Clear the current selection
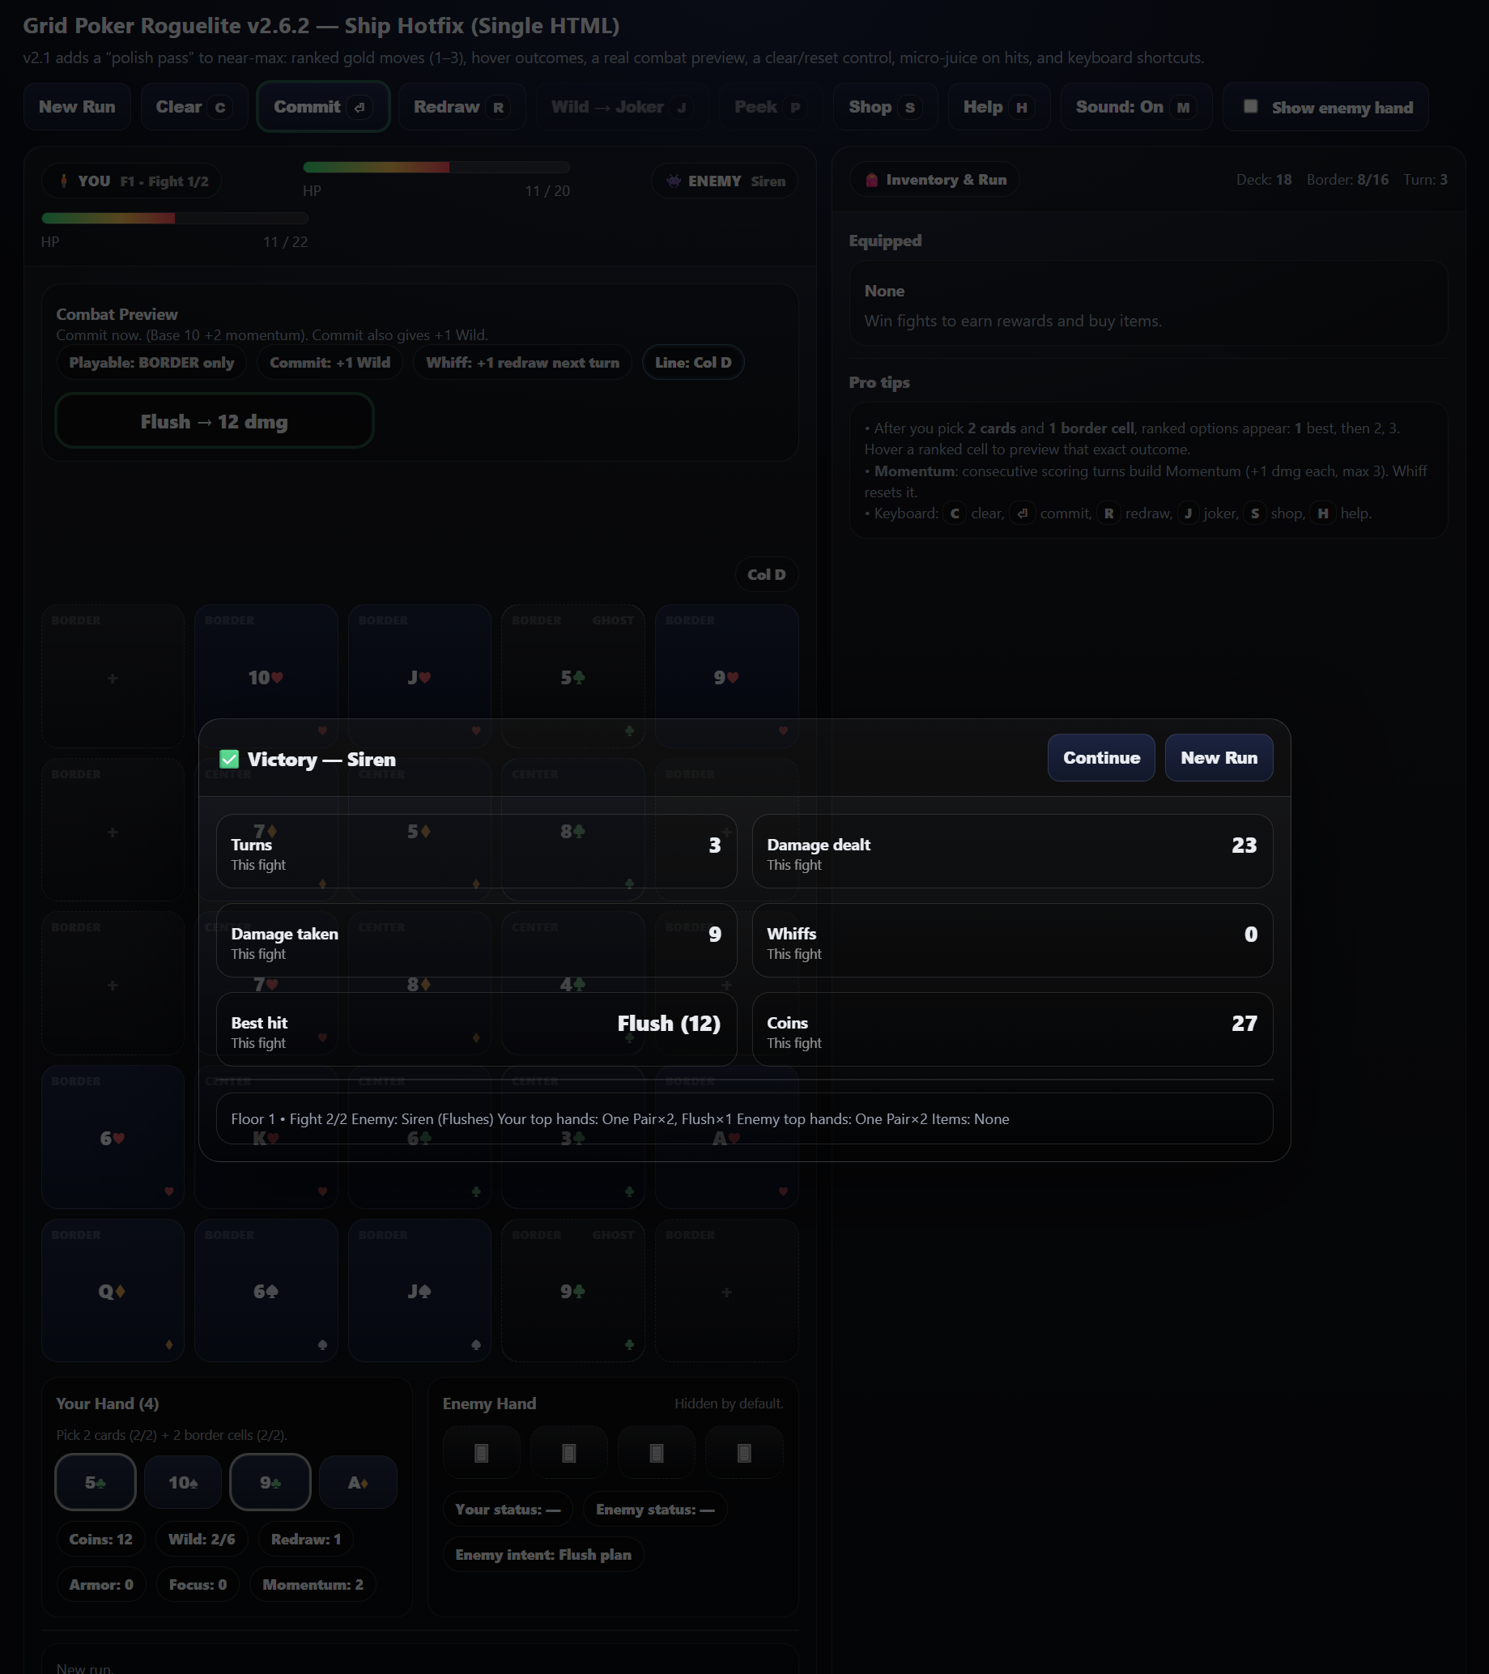The image size is (1489, 1674). (x=194, y=106)
